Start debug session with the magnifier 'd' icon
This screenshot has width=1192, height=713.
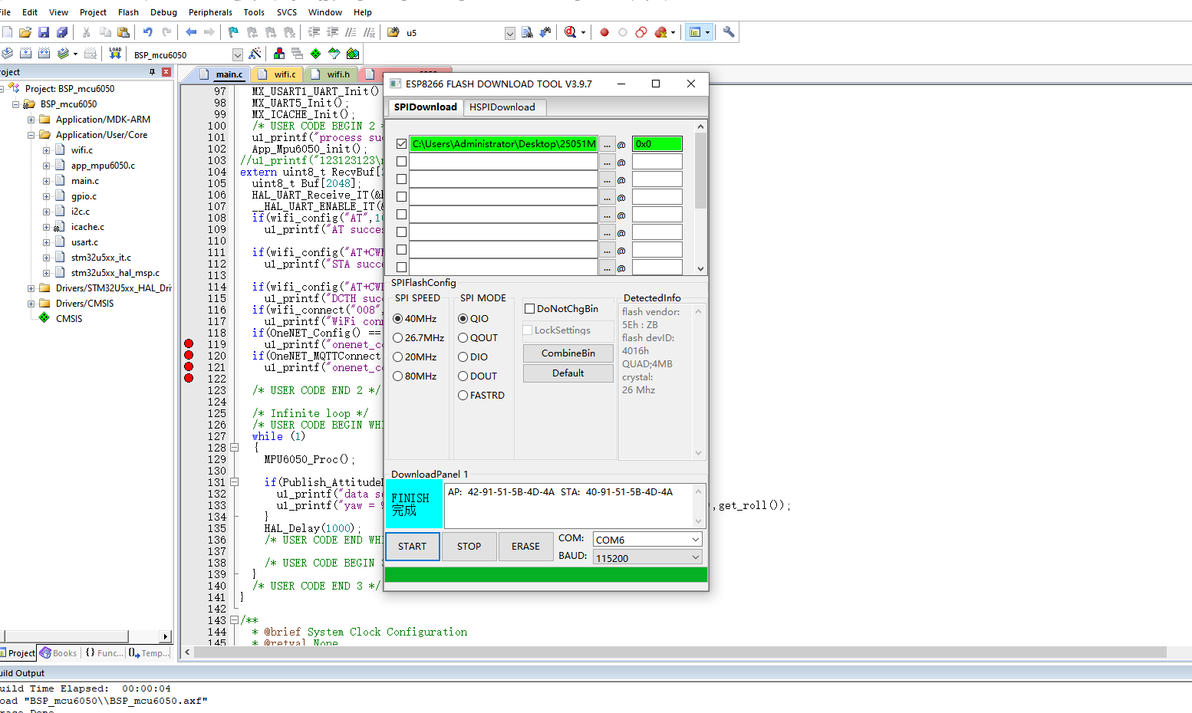pos(570,32)
